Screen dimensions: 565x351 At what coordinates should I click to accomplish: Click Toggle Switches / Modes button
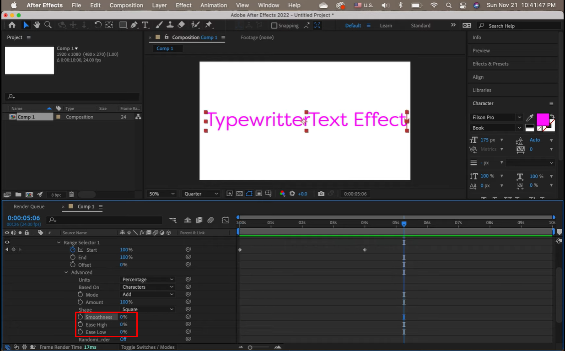click(148, 347)
